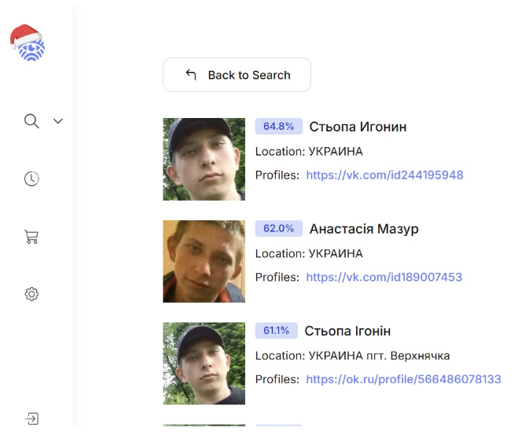Screen dimensions: 525x439
Task: Click the 64.8% match badge
Action: [x=278, y=127]
